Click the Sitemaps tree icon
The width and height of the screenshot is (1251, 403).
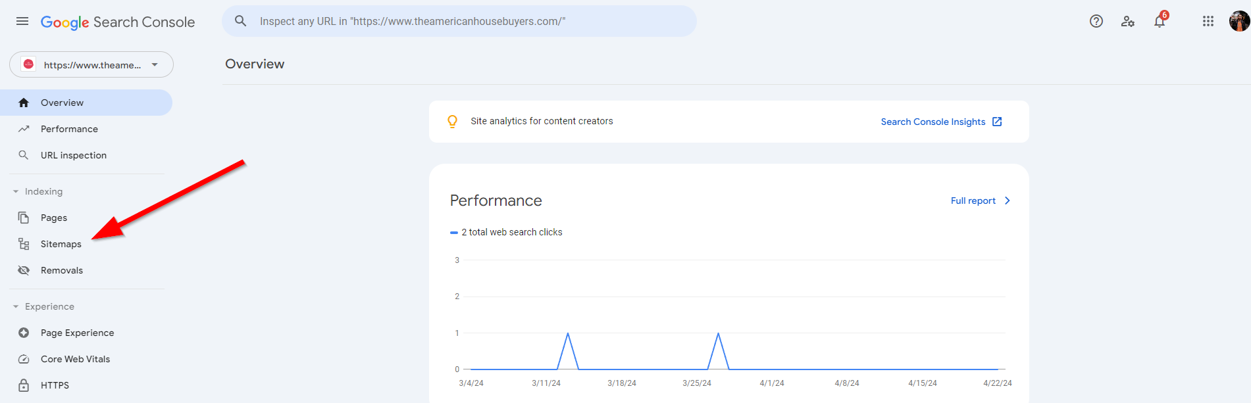click(x=24, y=244)
